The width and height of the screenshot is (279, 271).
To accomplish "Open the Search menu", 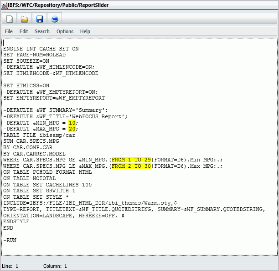I will pos(42,31).
